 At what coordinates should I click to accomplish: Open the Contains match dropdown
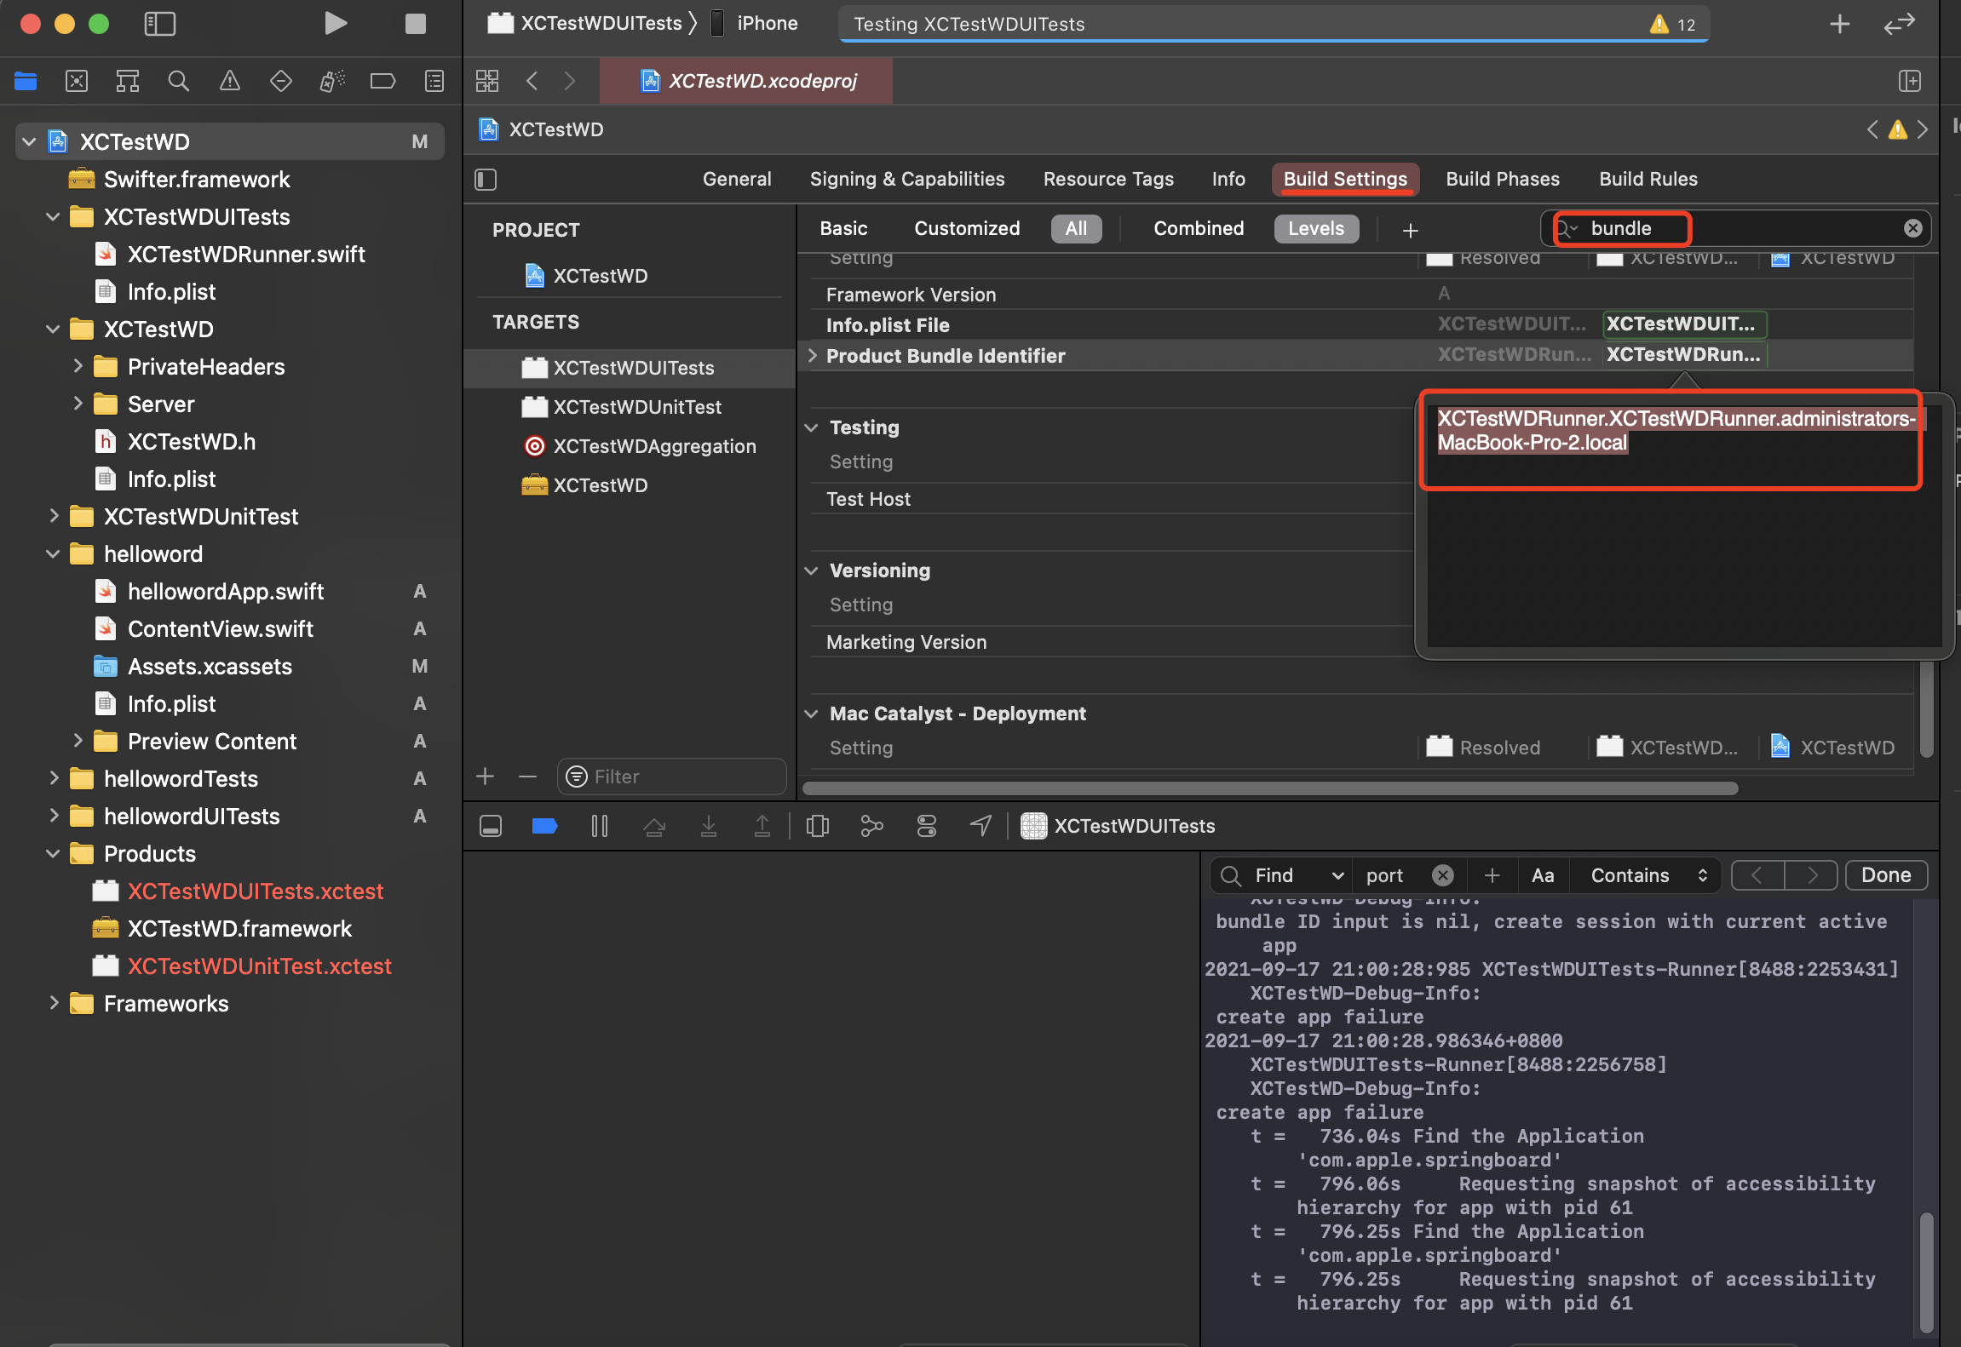click(1648, 875)
